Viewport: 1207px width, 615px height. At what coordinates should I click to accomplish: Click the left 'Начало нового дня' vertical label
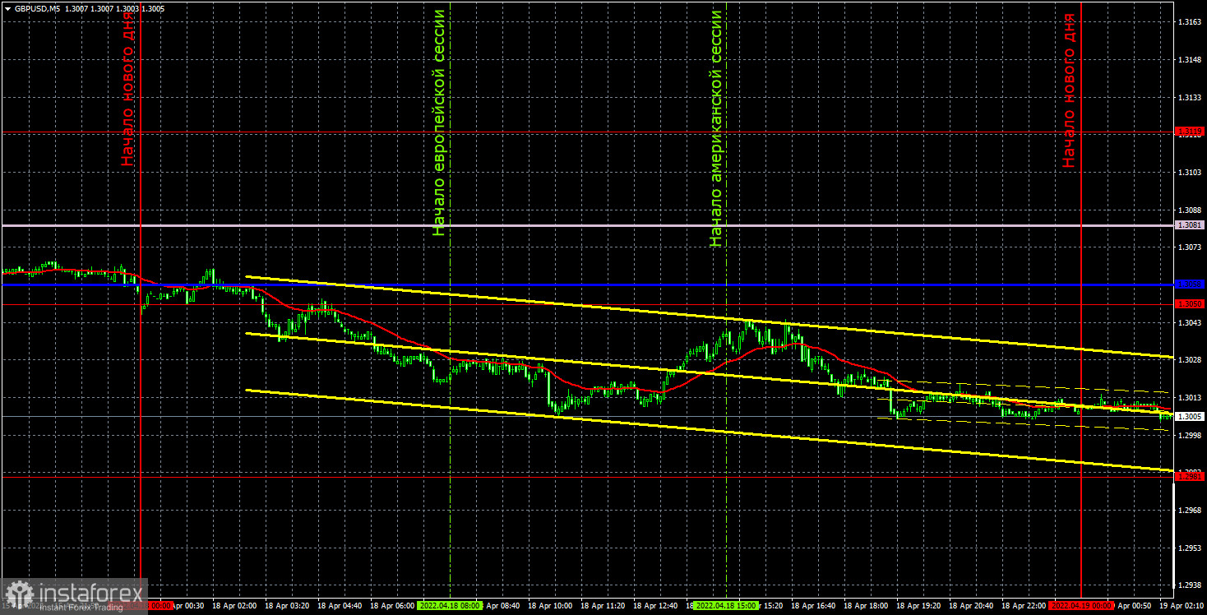click(127, 89)
